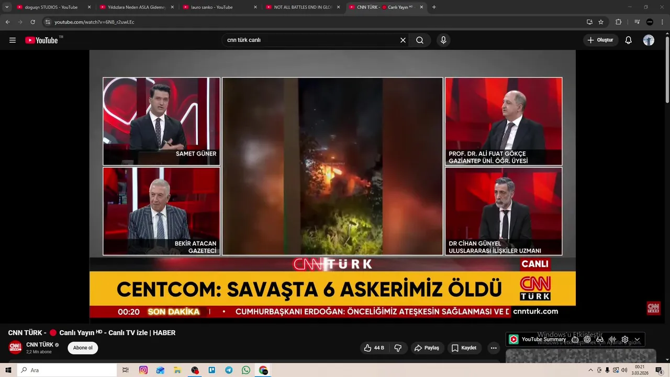Open Chrome profile icon
Image resolution: width=670 pixels, height=377 pixels.
pos(650,22)
